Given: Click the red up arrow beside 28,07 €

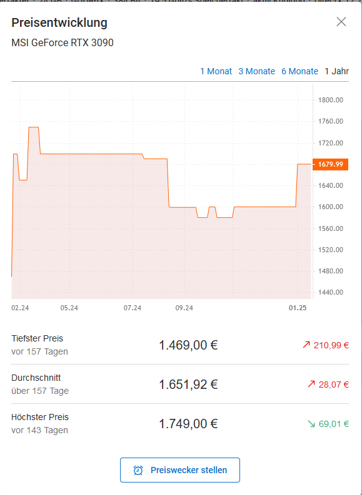Looking at the screenshot, I should [311, 384].
